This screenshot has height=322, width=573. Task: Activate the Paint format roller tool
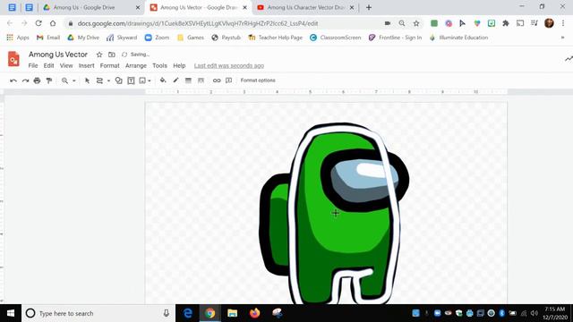[49, 80]
